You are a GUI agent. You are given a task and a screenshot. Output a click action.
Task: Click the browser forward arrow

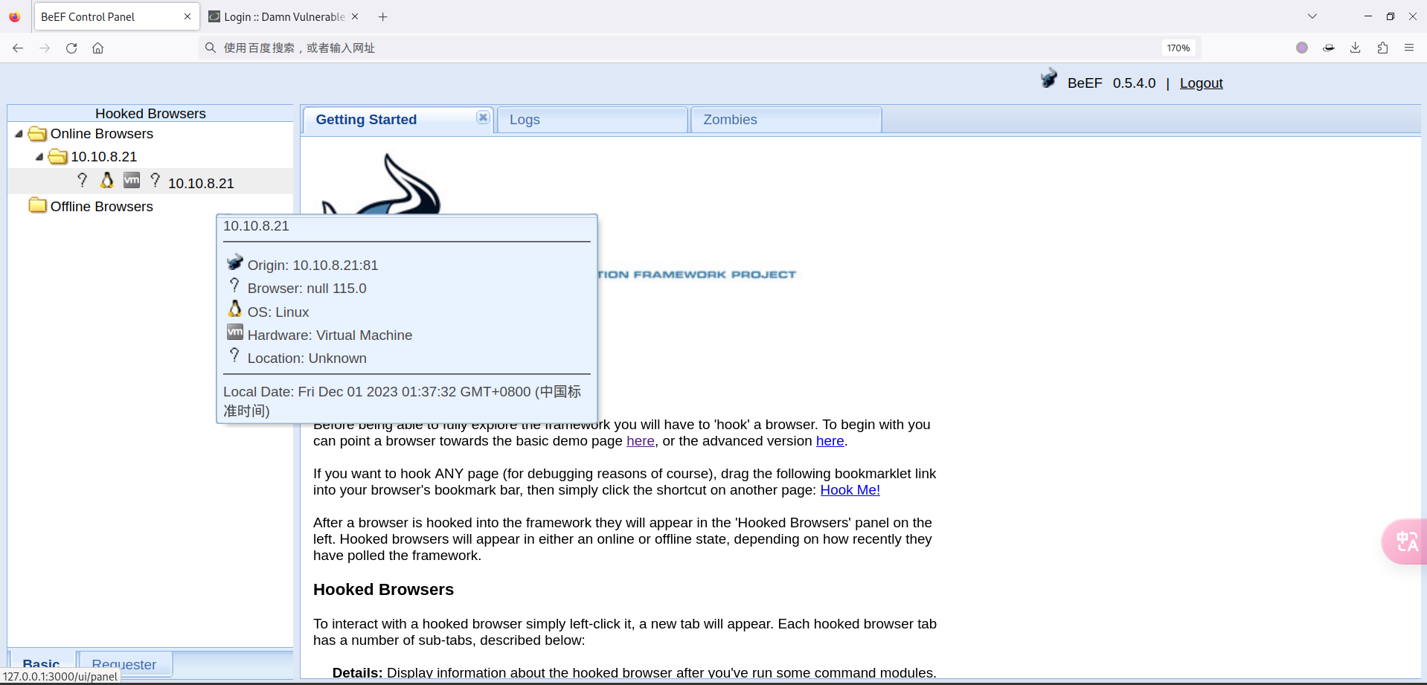(45, 48)
